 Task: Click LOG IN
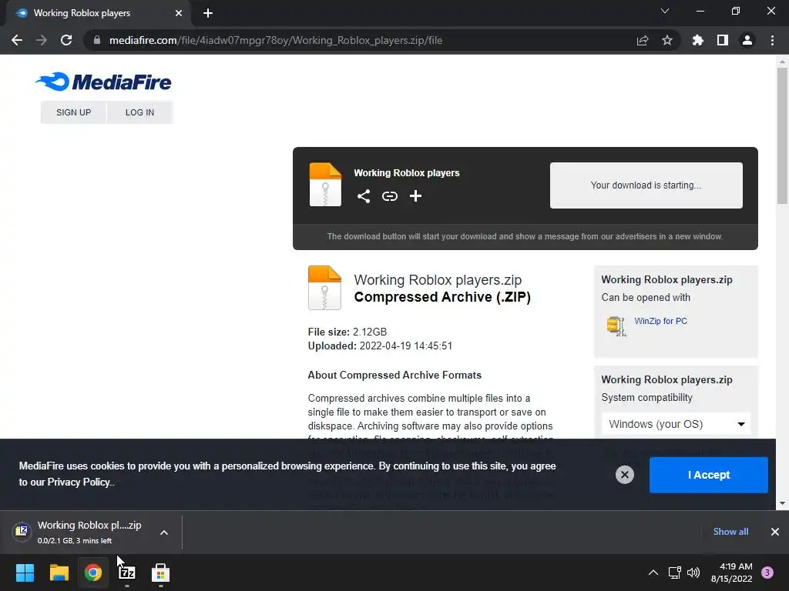[140, 112]
